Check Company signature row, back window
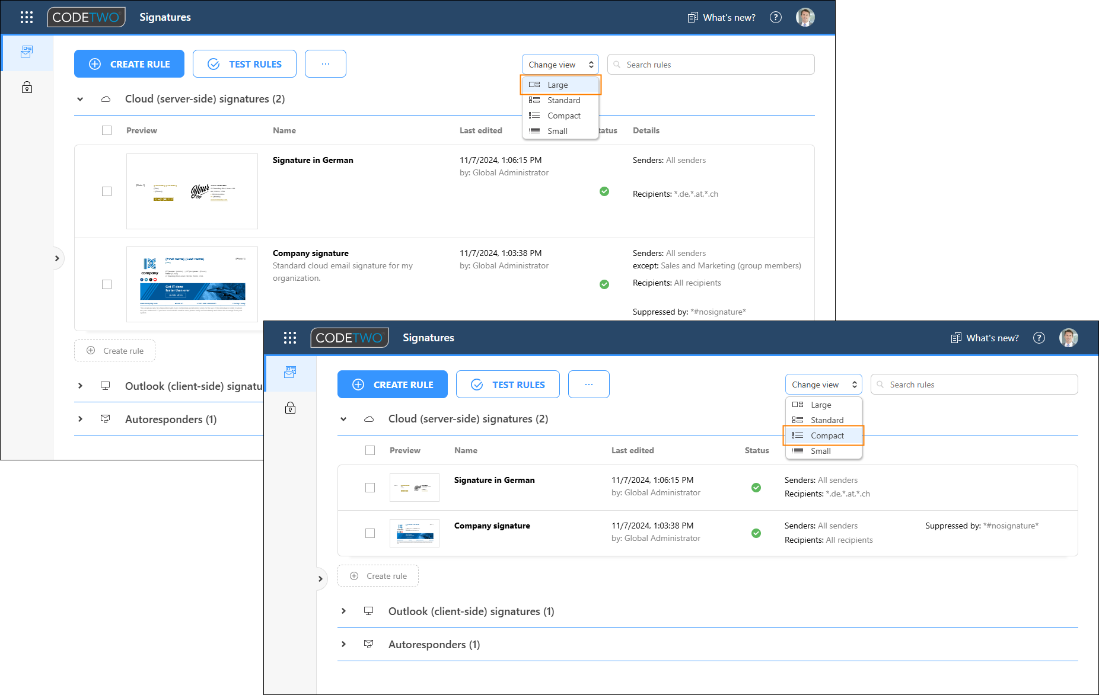Viewport: 1099px width, 695px height. tap(107, 284)
